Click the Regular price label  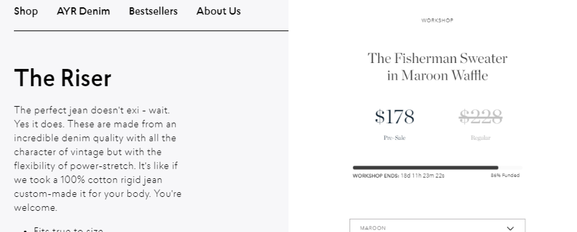click(x=481, y=138)
